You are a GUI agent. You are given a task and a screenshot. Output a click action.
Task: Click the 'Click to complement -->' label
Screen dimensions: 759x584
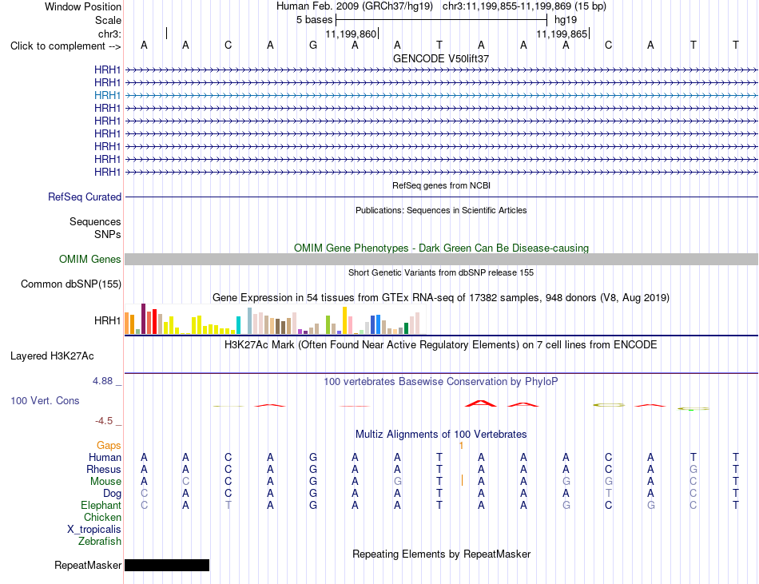click(66, 46)
